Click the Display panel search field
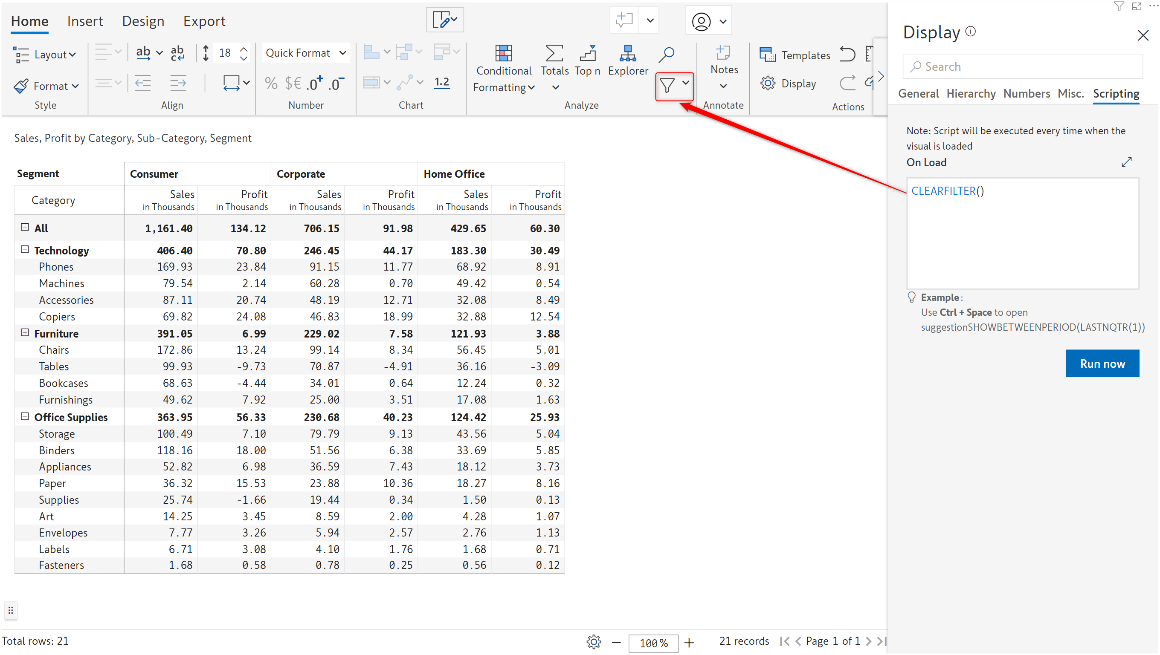The width and height of the screenshot is (1160, 655). (1022, 66)
